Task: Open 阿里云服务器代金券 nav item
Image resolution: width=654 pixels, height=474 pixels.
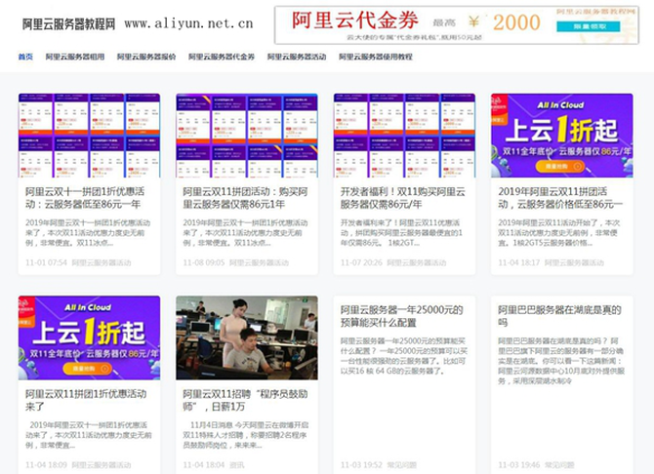Action: coord(222,57)
